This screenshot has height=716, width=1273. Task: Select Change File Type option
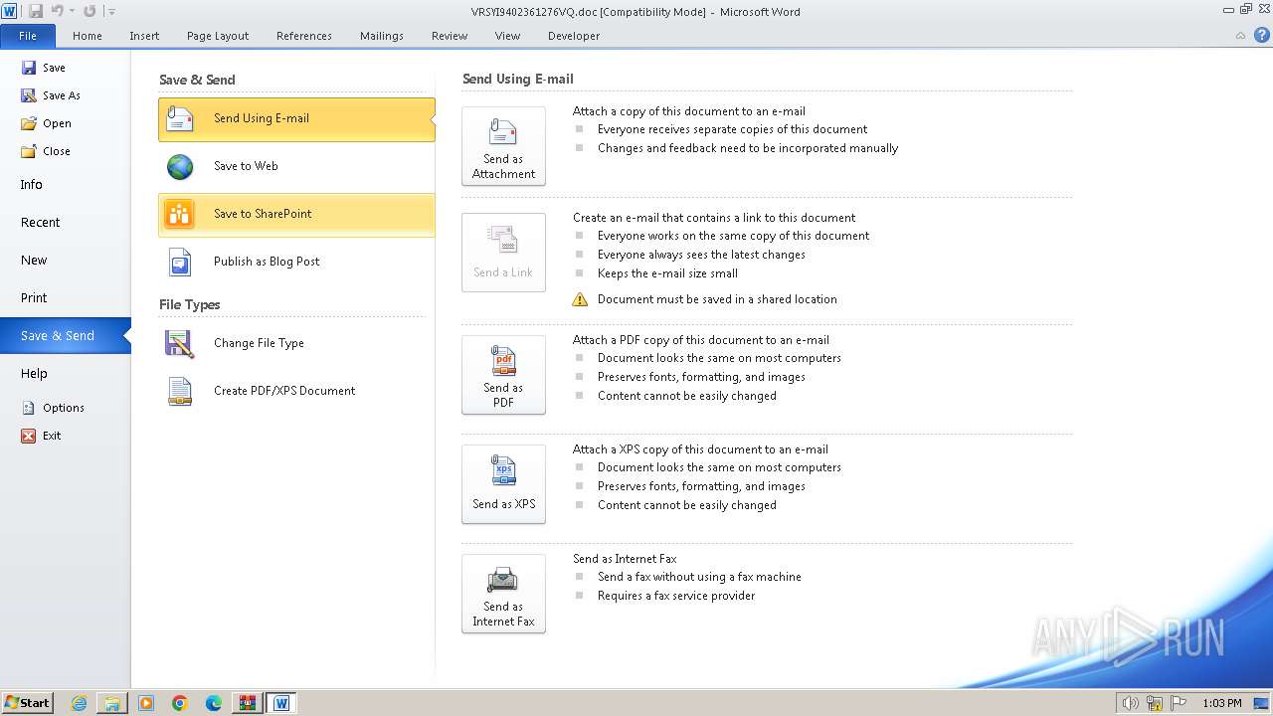pyautogui.click(x=296, y=343)
